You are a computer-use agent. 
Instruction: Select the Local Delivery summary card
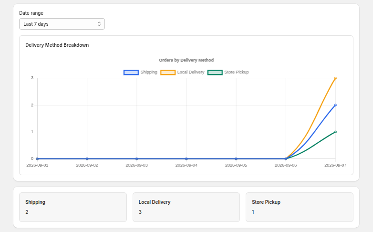tap(186, 207)
